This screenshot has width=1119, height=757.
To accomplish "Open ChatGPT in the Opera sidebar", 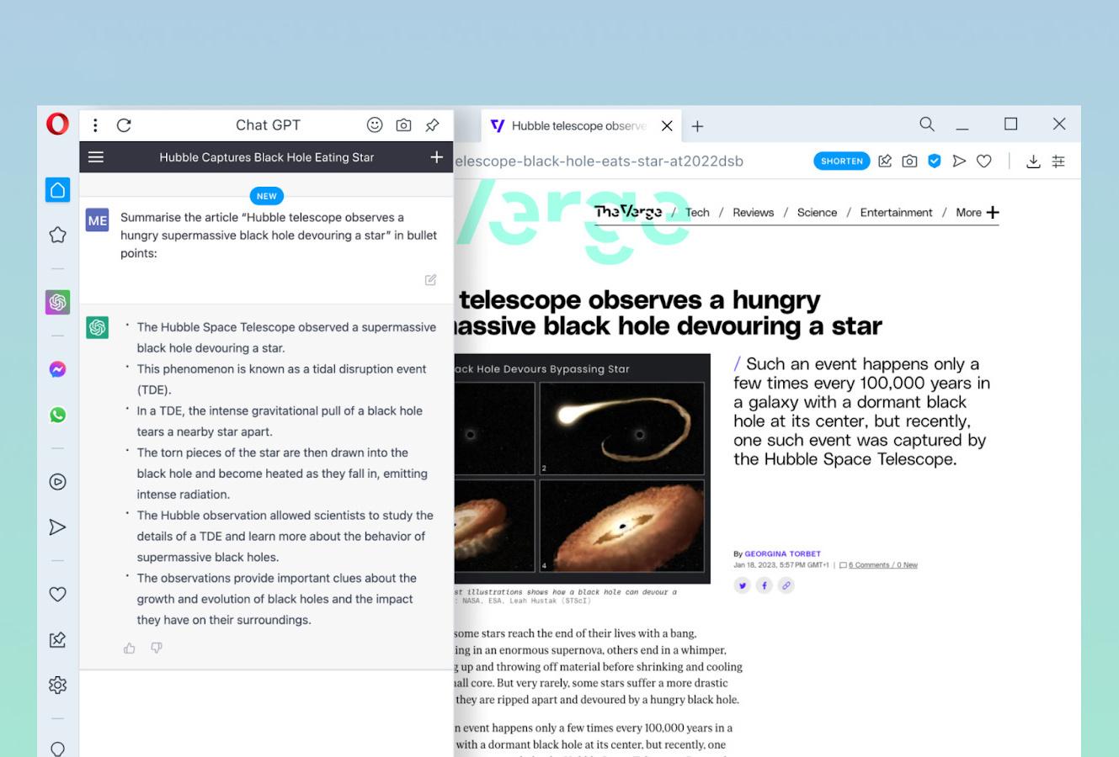I will click(x=57, y=302).
